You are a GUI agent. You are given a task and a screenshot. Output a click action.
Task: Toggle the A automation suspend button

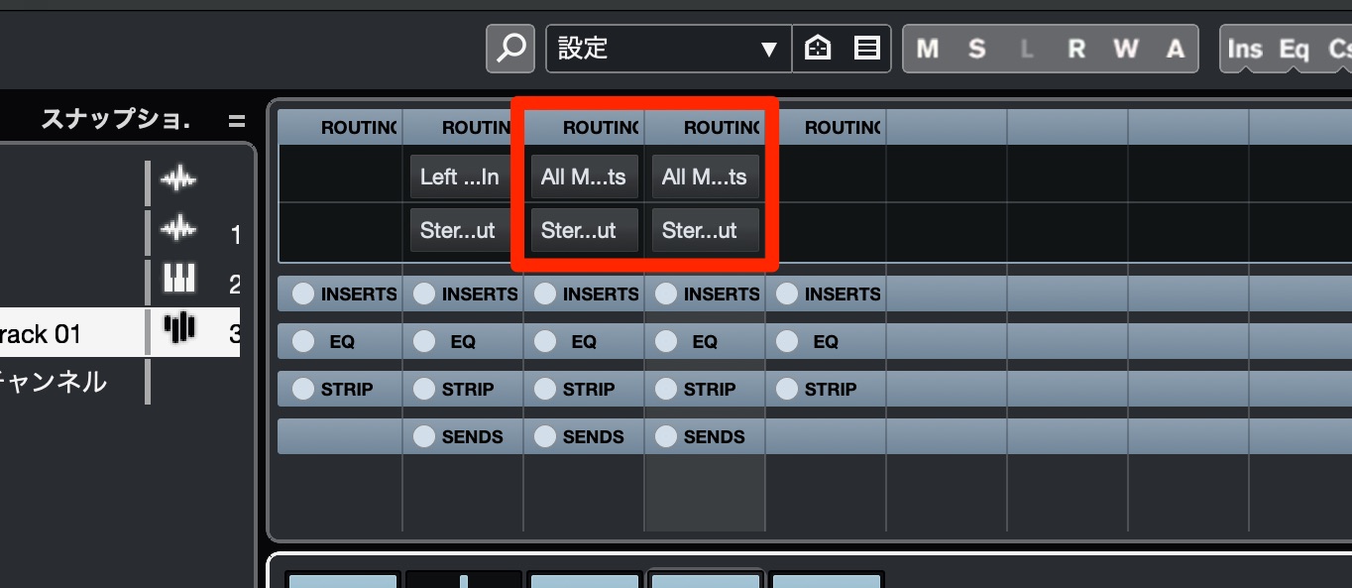(1176, 49)
